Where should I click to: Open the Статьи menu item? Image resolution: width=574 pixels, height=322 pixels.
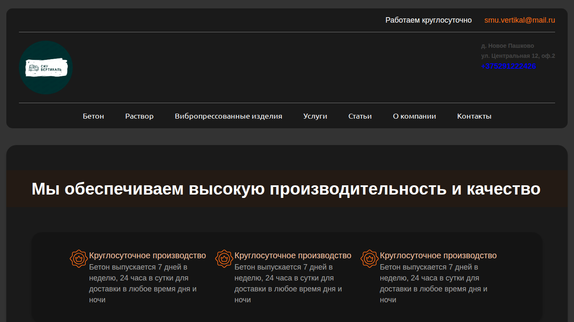tap(360, 116)
